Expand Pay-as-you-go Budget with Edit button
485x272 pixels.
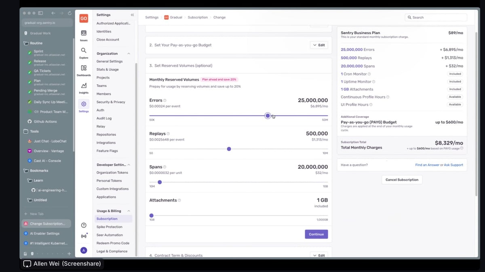[319, 45]
